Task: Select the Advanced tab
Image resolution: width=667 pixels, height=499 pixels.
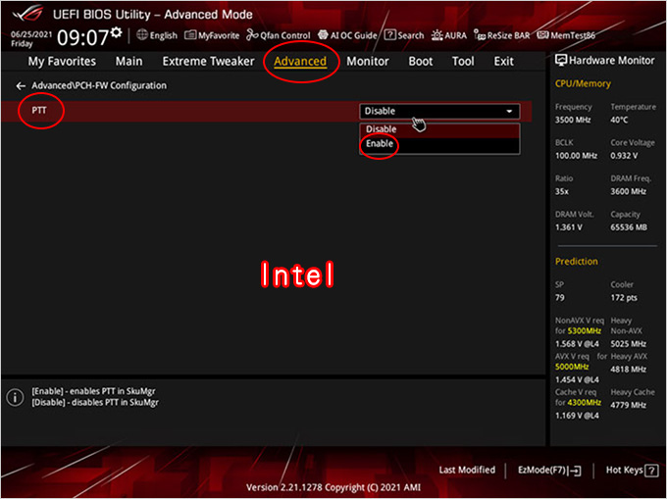Action: pos(300,61)
